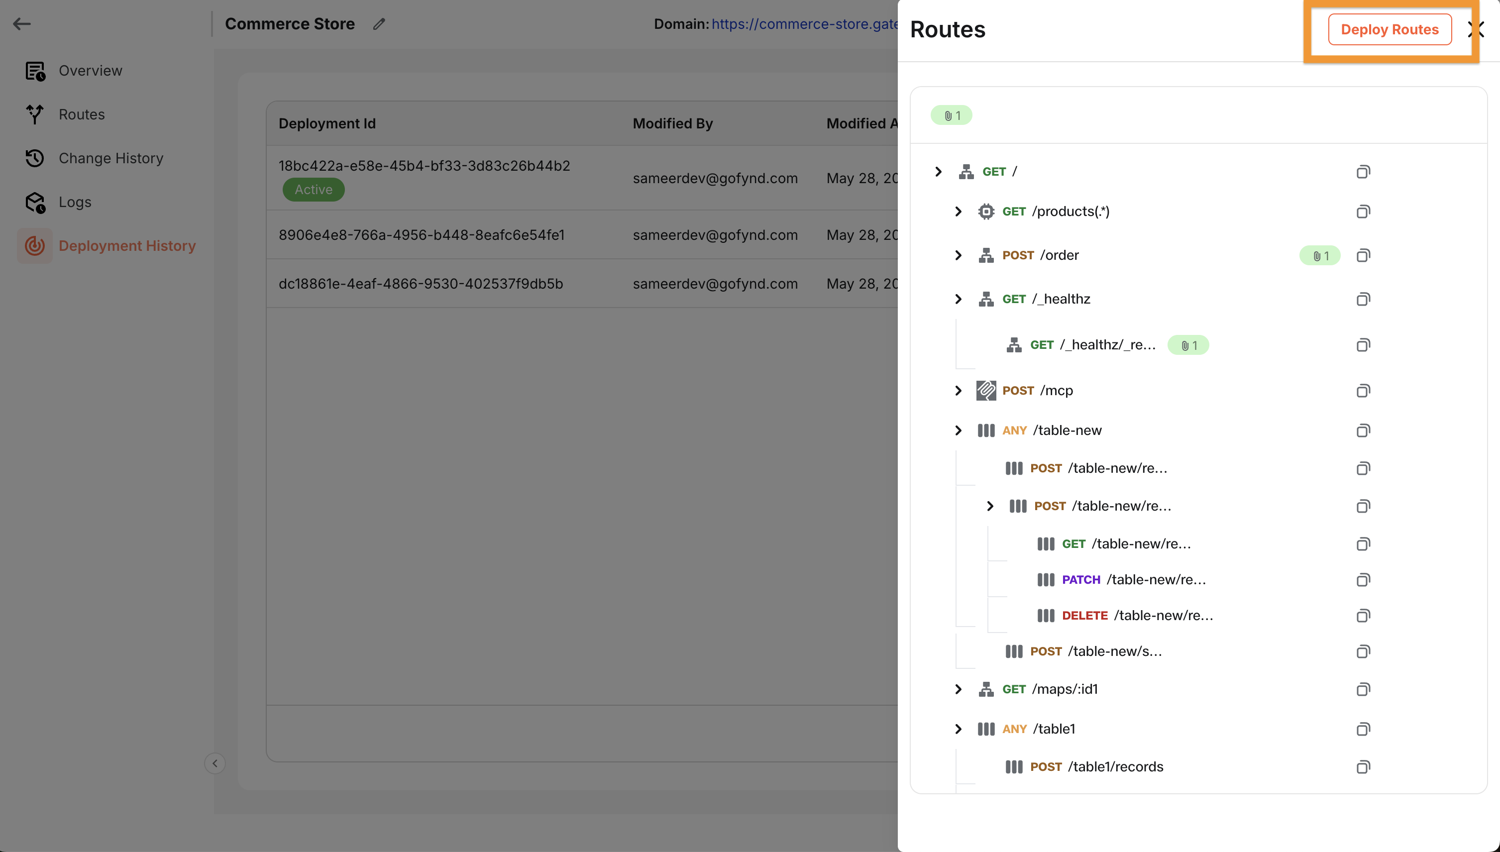Viewport: 1500px width, 852px height.
Task: Expand the ANY /table1 route
Action: [958, 729]
